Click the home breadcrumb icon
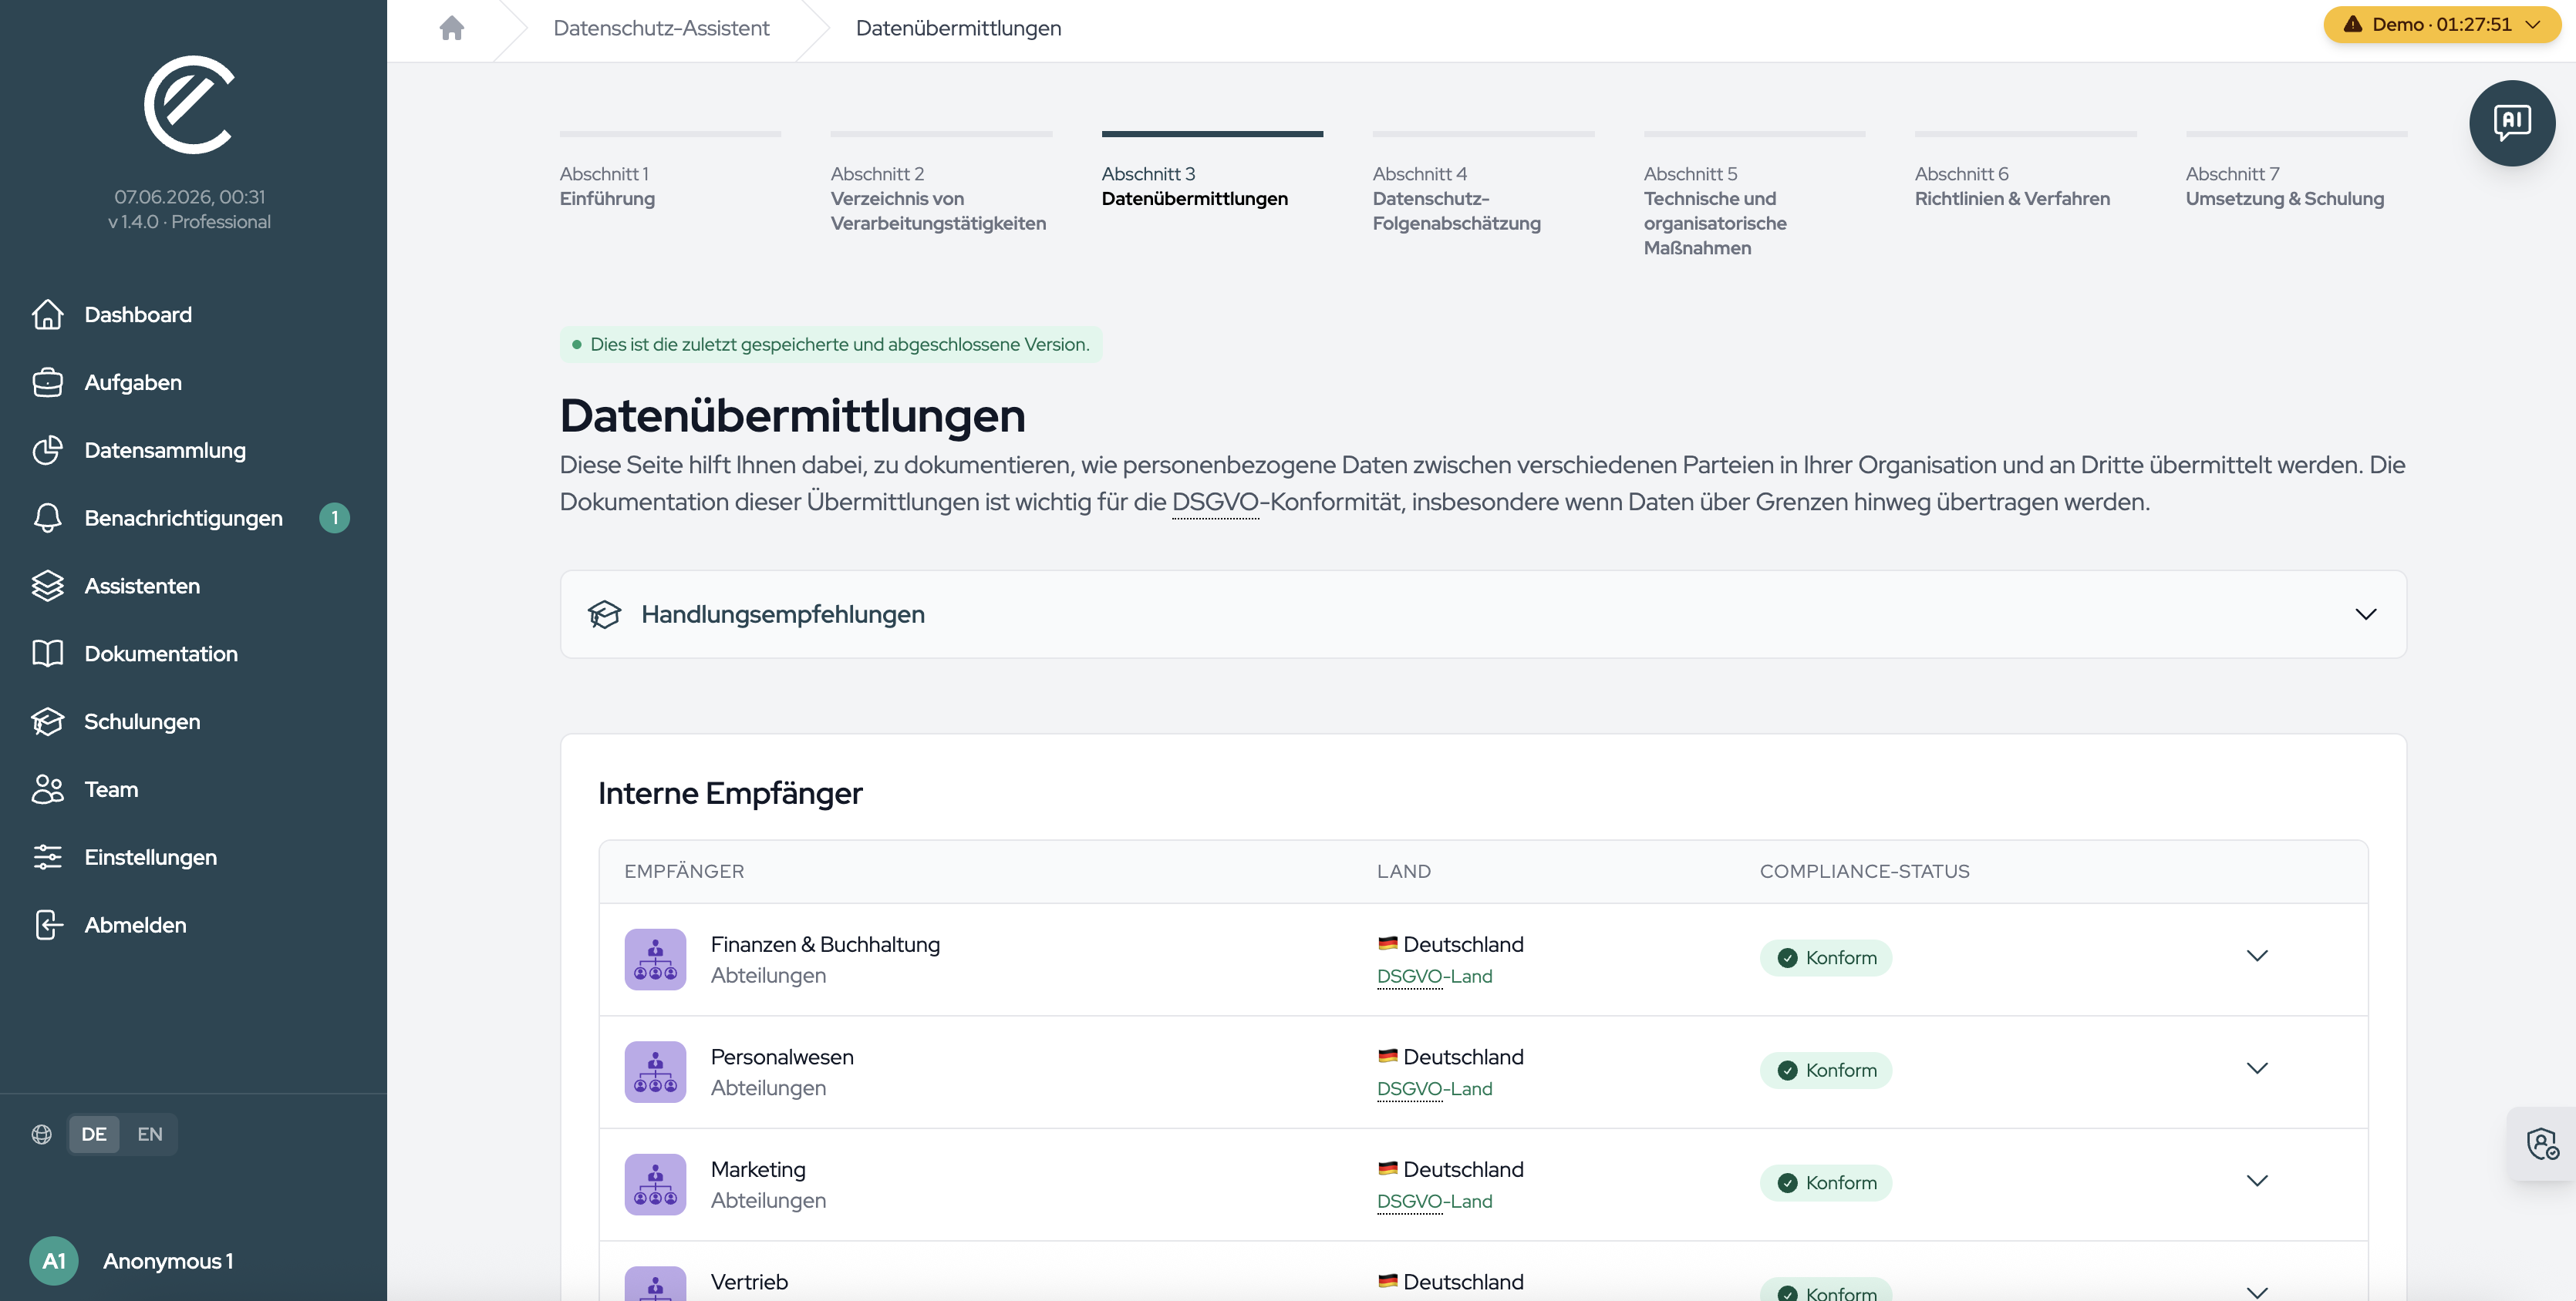Screen dimensions: 2576x1301 [x=452, y=28]
